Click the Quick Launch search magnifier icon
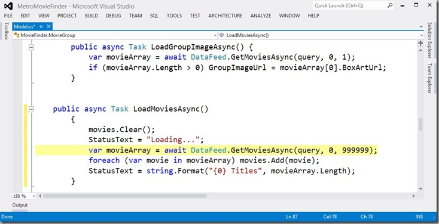 (390, 5)
